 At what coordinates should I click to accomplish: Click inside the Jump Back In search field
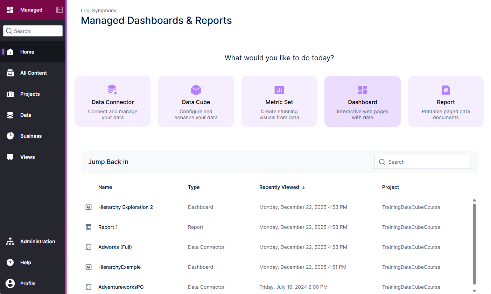[422, 162]
